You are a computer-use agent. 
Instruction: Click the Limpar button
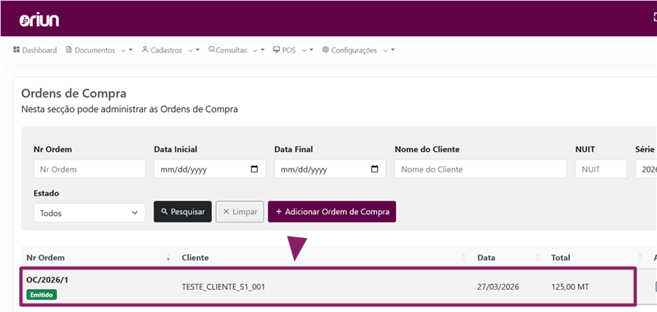(x=240, y=212)
